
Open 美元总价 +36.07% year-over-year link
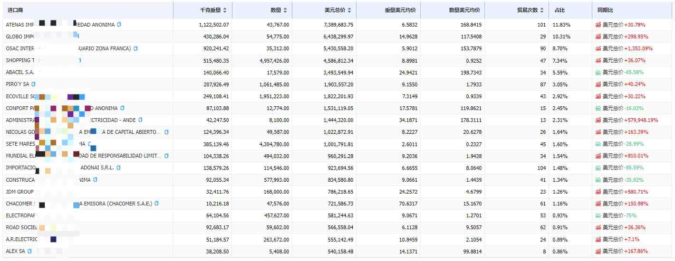point(624,60)
